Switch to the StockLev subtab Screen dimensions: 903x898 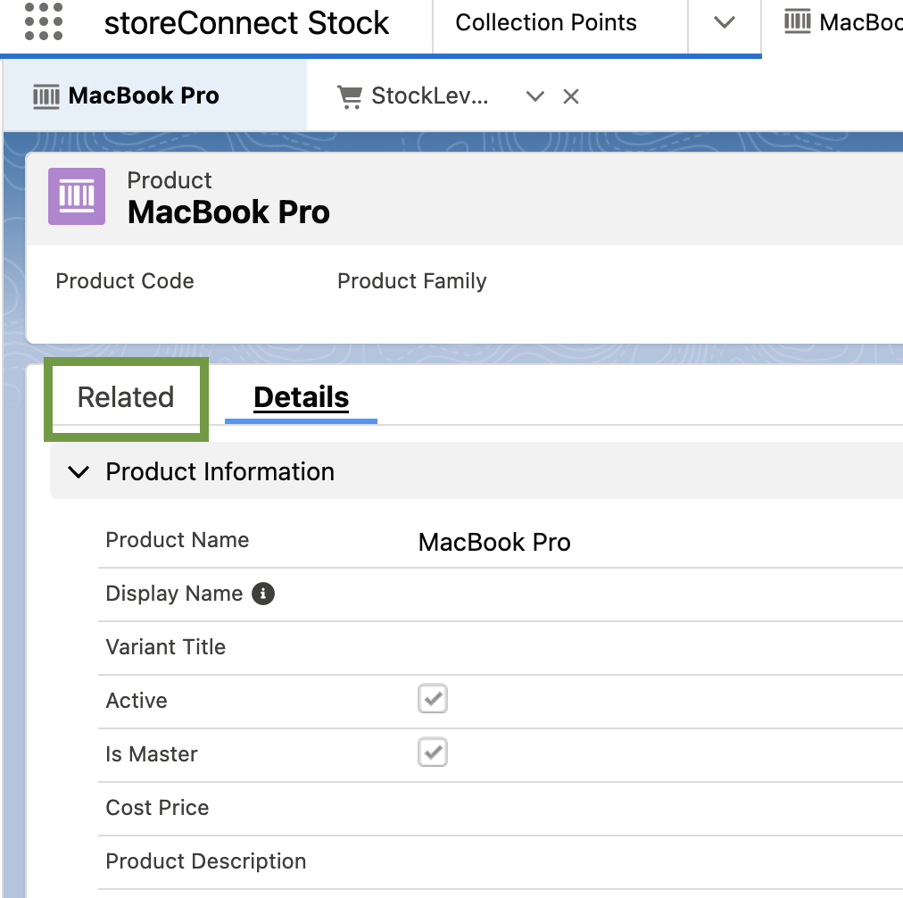(428, 96)
